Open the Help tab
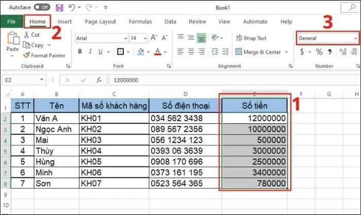Screen dimensions: 361x215 tap(286, 22)
